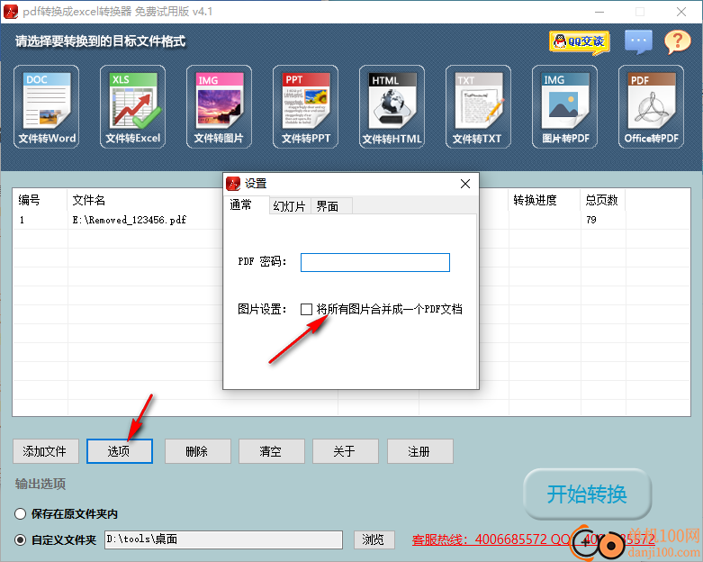Enable 将所有图片合并成一个PDF文档 checkbox

point(307,309)
